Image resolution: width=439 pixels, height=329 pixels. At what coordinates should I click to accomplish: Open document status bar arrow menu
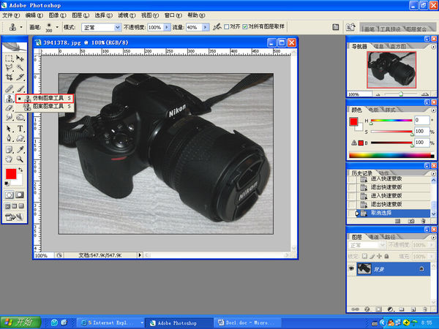(140, 255)
